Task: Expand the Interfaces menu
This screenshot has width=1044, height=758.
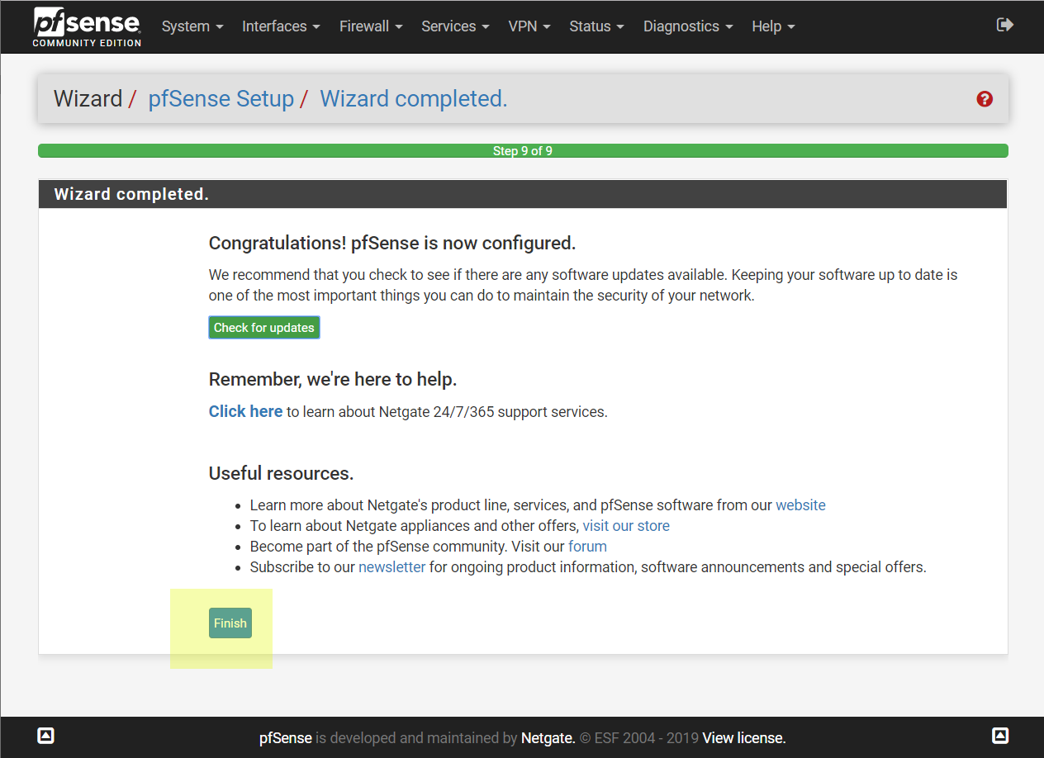Action: tap(281, 26)
